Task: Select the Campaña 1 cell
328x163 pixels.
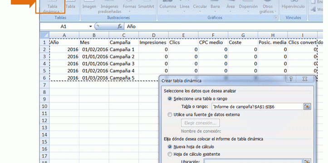Action: (x=124, y=49)
